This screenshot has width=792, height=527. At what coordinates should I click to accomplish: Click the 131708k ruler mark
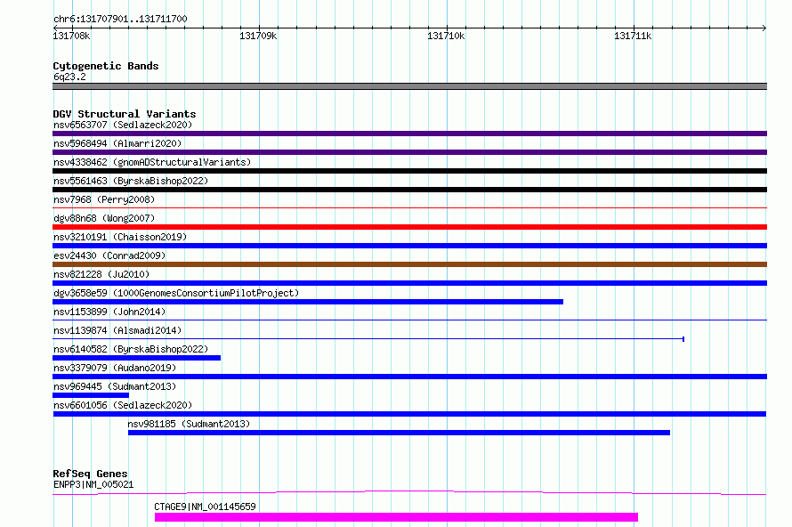click(71, 36)
